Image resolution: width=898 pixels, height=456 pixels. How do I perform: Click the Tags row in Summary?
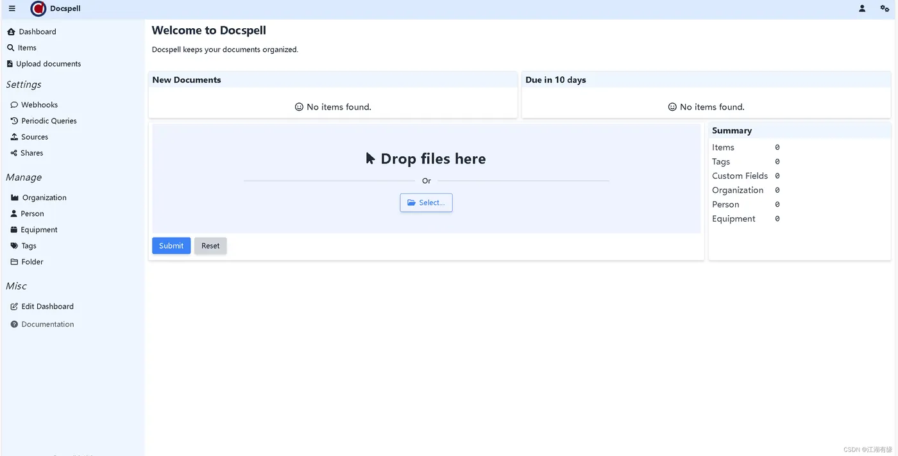[746, 162]
